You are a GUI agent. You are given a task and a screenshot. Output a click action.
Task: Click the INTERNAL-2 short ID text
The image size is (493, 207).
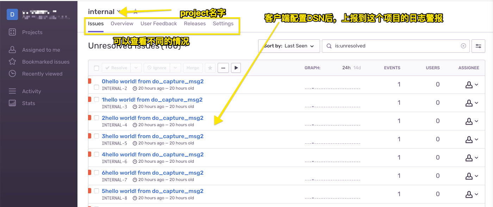(114, 89)
